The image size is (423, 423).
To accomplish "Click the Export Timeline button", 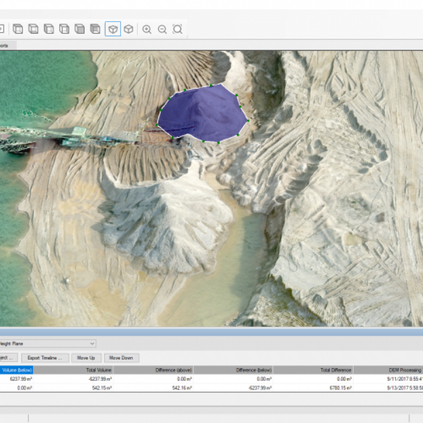I will tap(45, 358).
